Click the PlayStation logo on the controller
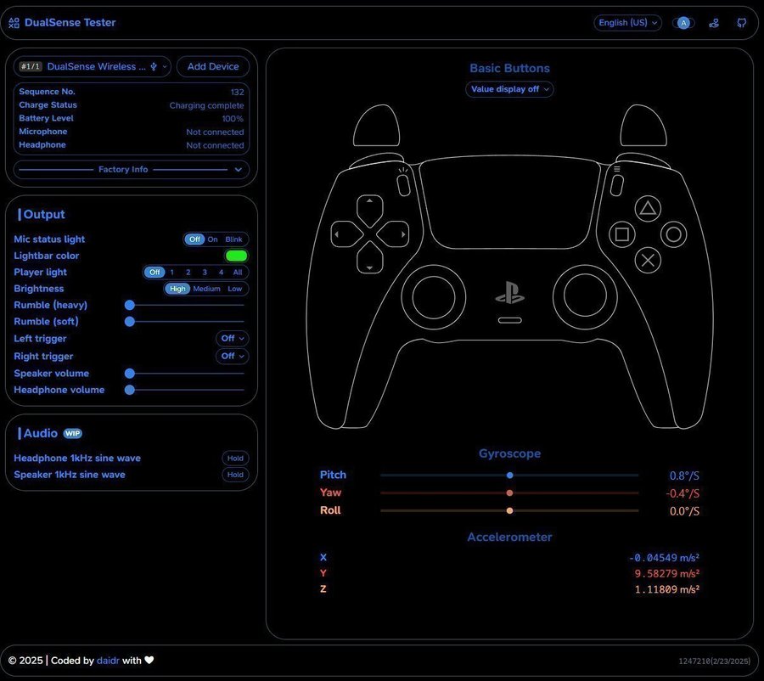 509,294
